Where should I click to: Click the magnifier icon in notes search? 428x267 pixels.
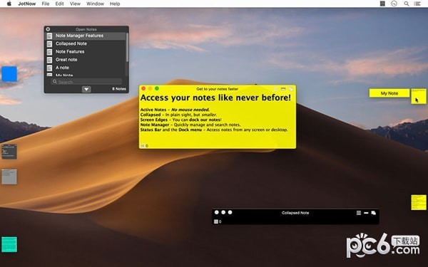pyautogui.click(x=55, y=81)
